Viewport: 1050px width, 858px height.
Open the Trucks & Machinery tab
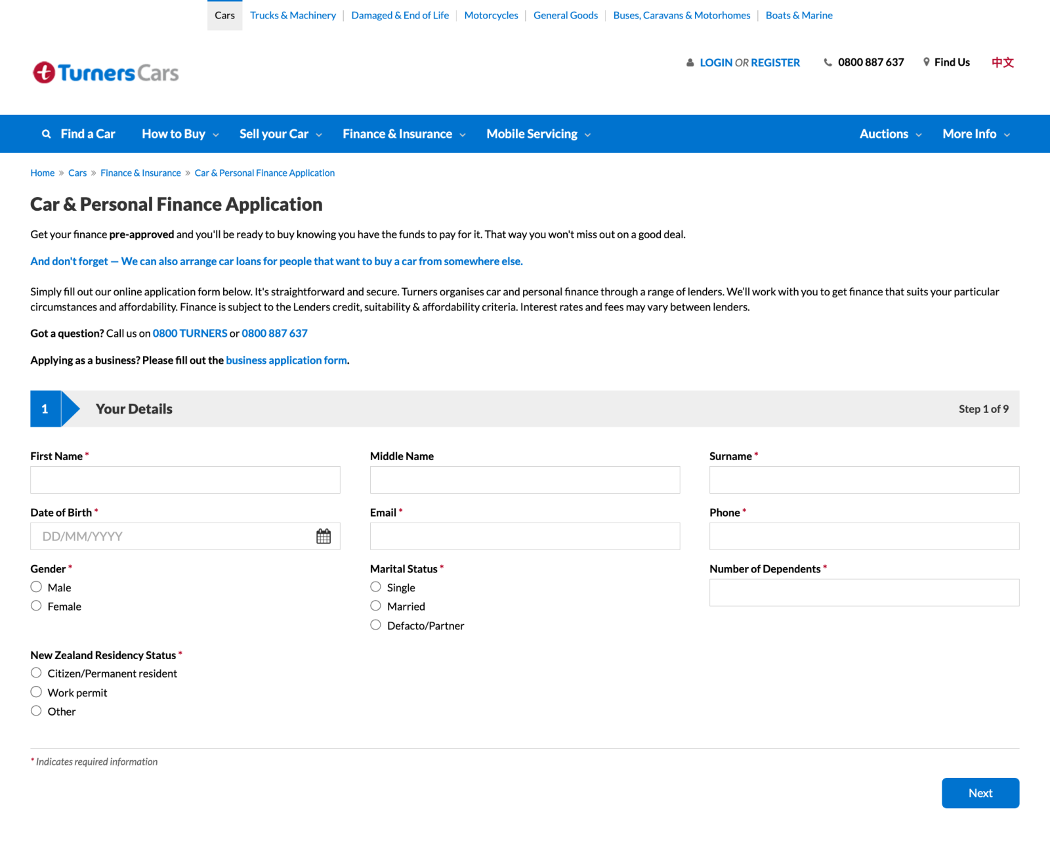coord(293,15)
